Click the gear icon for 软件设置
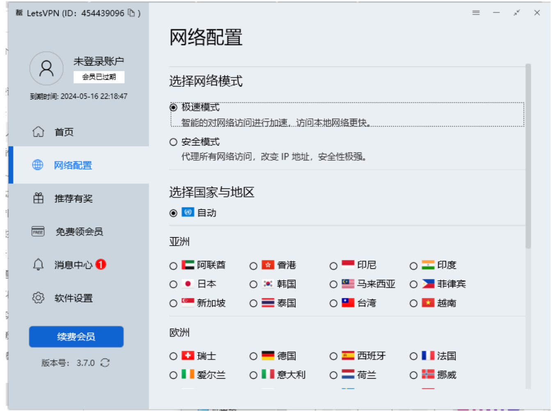 pos(38,298)
